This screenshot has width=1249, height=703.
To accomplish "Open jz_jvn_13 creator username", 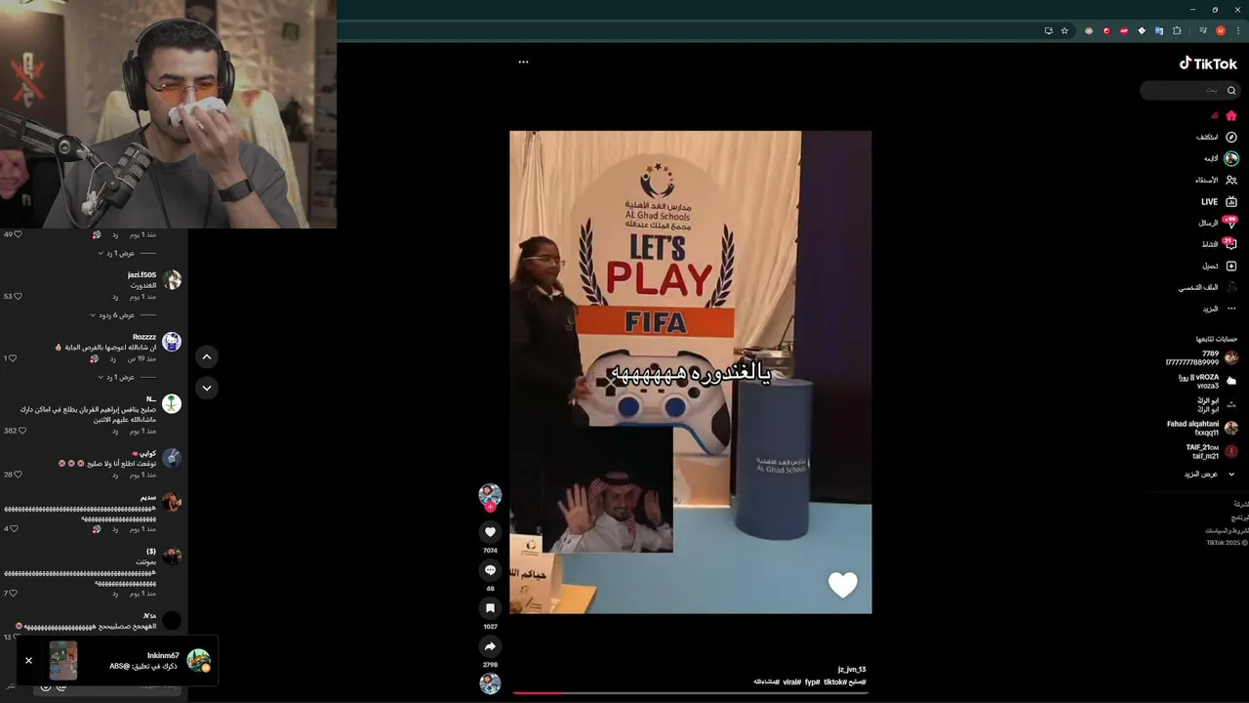I will pos(851,669).
